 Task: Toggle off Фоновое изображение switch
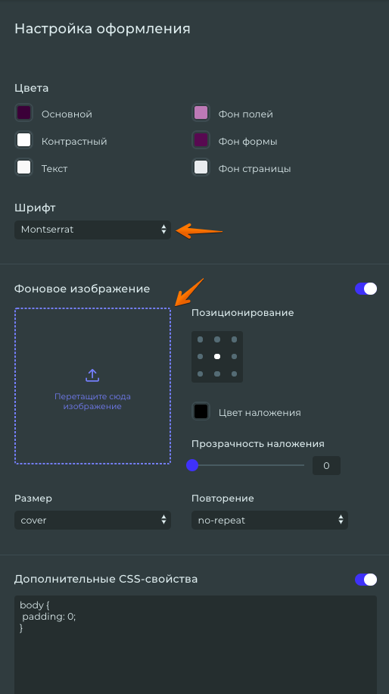366,289
